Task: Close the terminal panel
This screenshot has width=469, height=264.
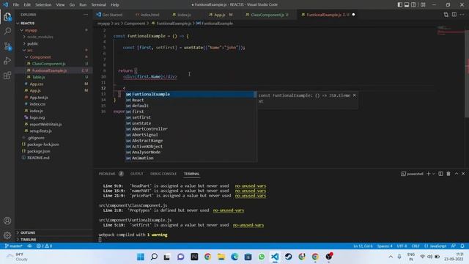Action: [463, 174]
